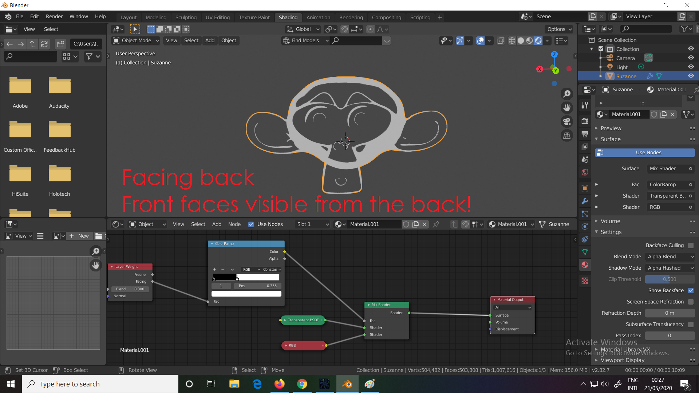Screen dimensions: 699x393
Task: Open the Modifiers wrench properties tab
Action: coord(585,201)
